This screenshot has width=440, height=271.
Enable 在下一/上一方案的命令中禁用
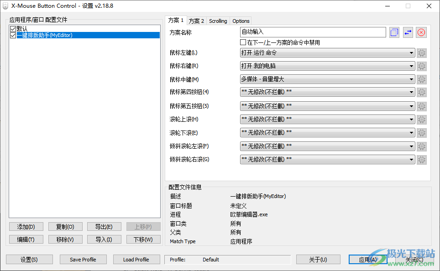click(x=243, y=42)
